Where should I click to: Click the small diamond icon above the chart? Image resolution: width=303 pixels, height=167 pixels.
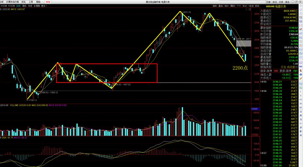(247, 9)
